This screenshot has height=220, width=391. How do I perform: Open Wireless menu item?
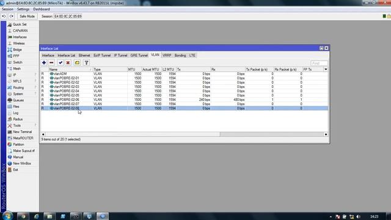(19, 43)
